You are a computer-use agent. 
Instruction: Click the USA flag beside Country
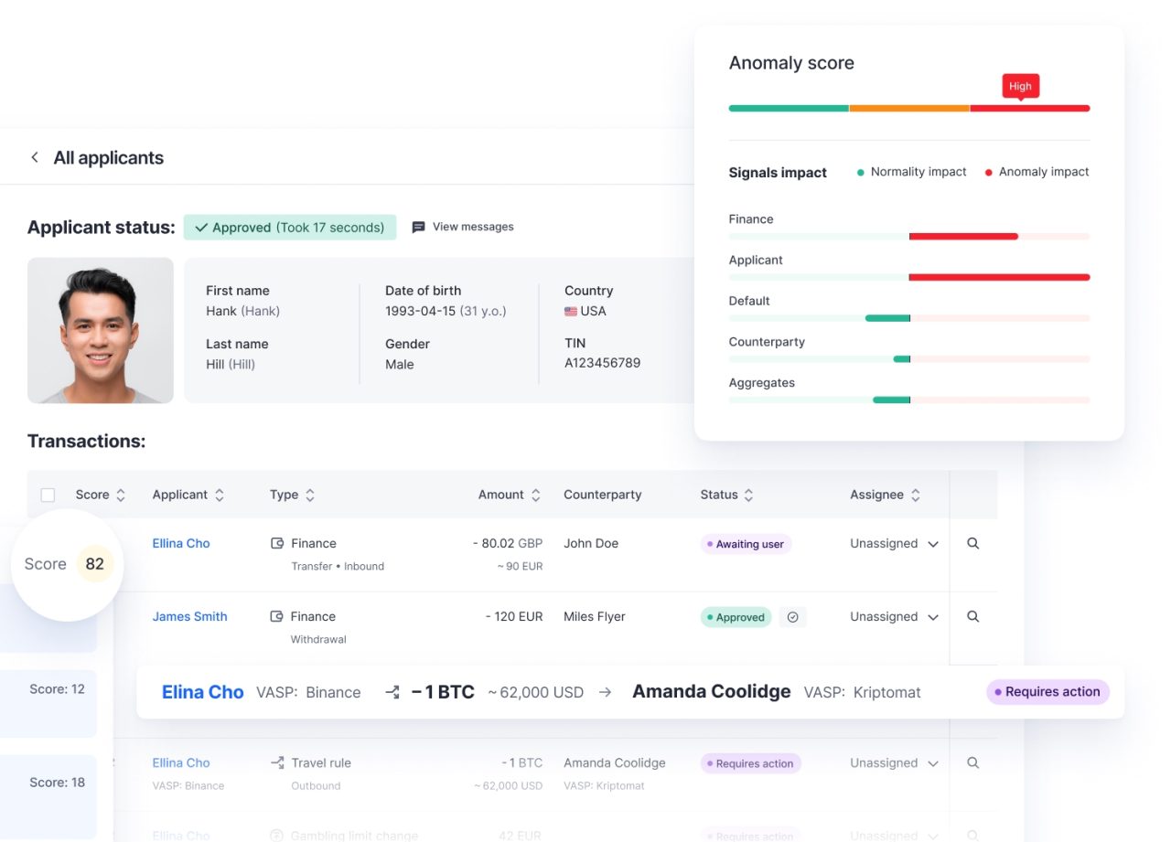569,311
